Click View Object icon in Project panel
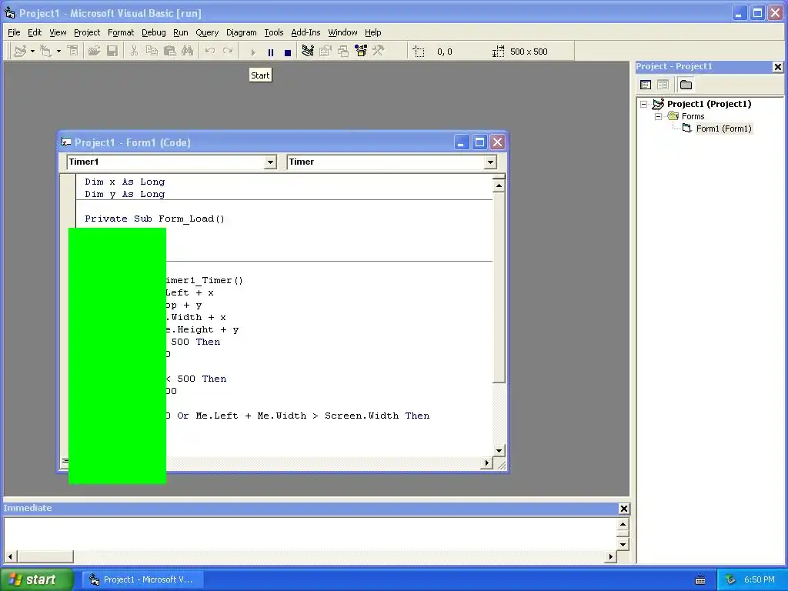The width and height of the screenshot is (788, 591). tap(663, 85)
